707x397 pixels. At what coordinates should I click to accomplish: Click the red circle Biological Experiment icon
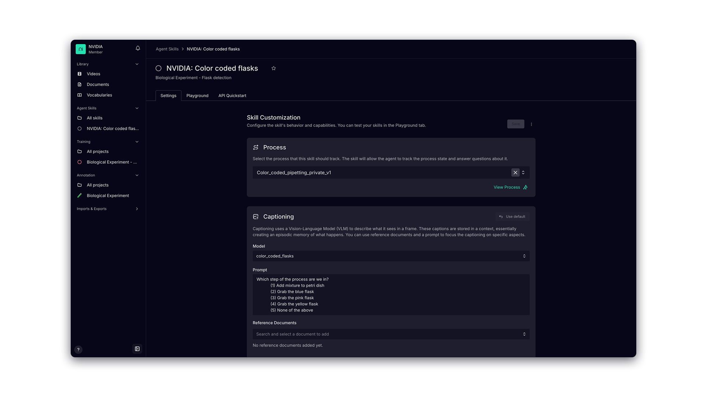tap(80, 162)
